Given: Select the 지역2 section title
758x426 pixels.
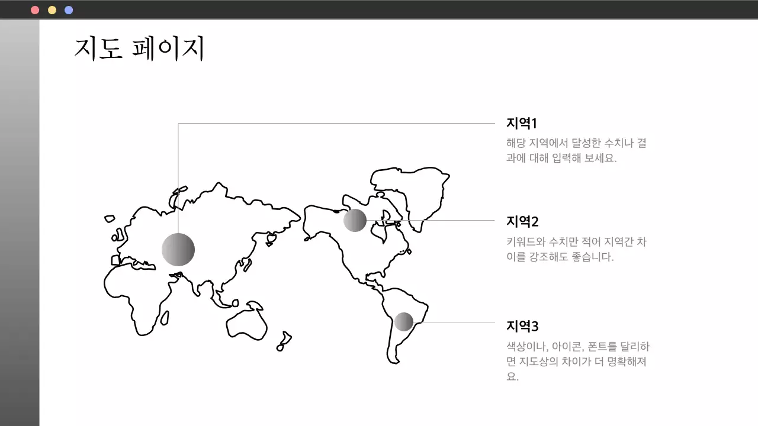Looking at the screenshot, I should point(521,222).
